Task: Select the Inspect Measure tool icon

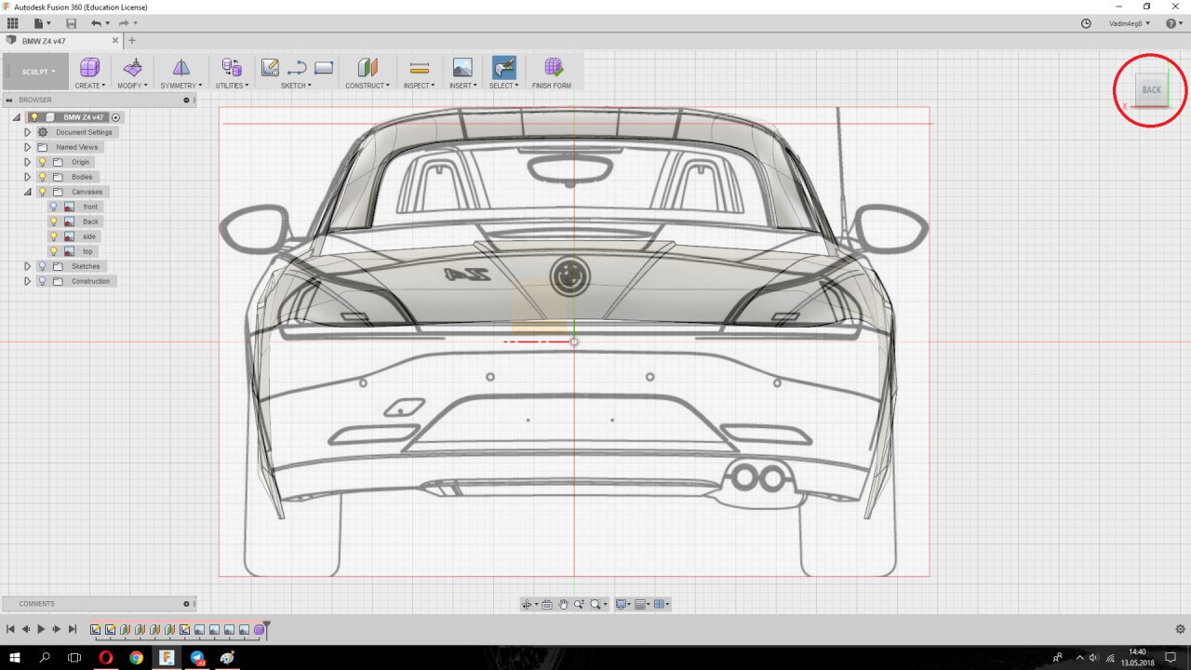Action: [x=420, y=67]
